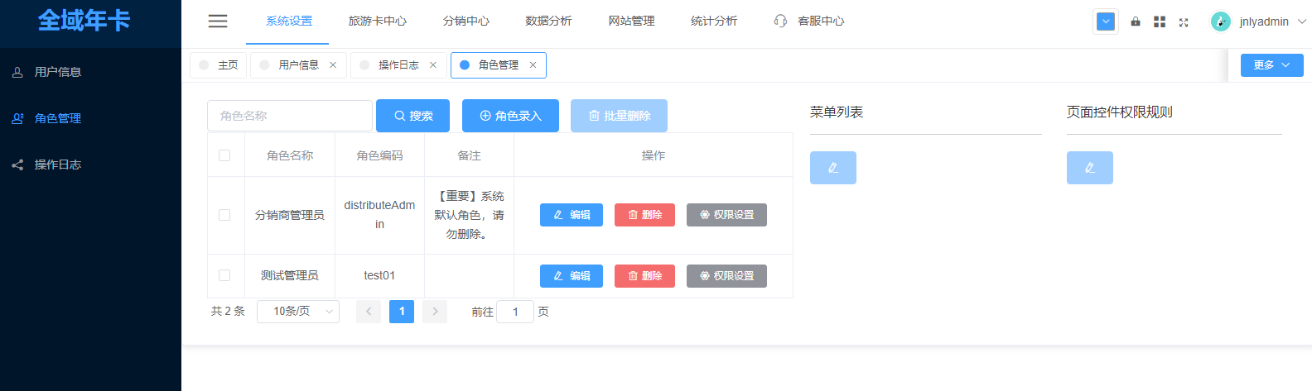Screen dimensions: 1312x391
Task: Click the jnlyadmin user avatar
Action: click(x=1220, y=21)
